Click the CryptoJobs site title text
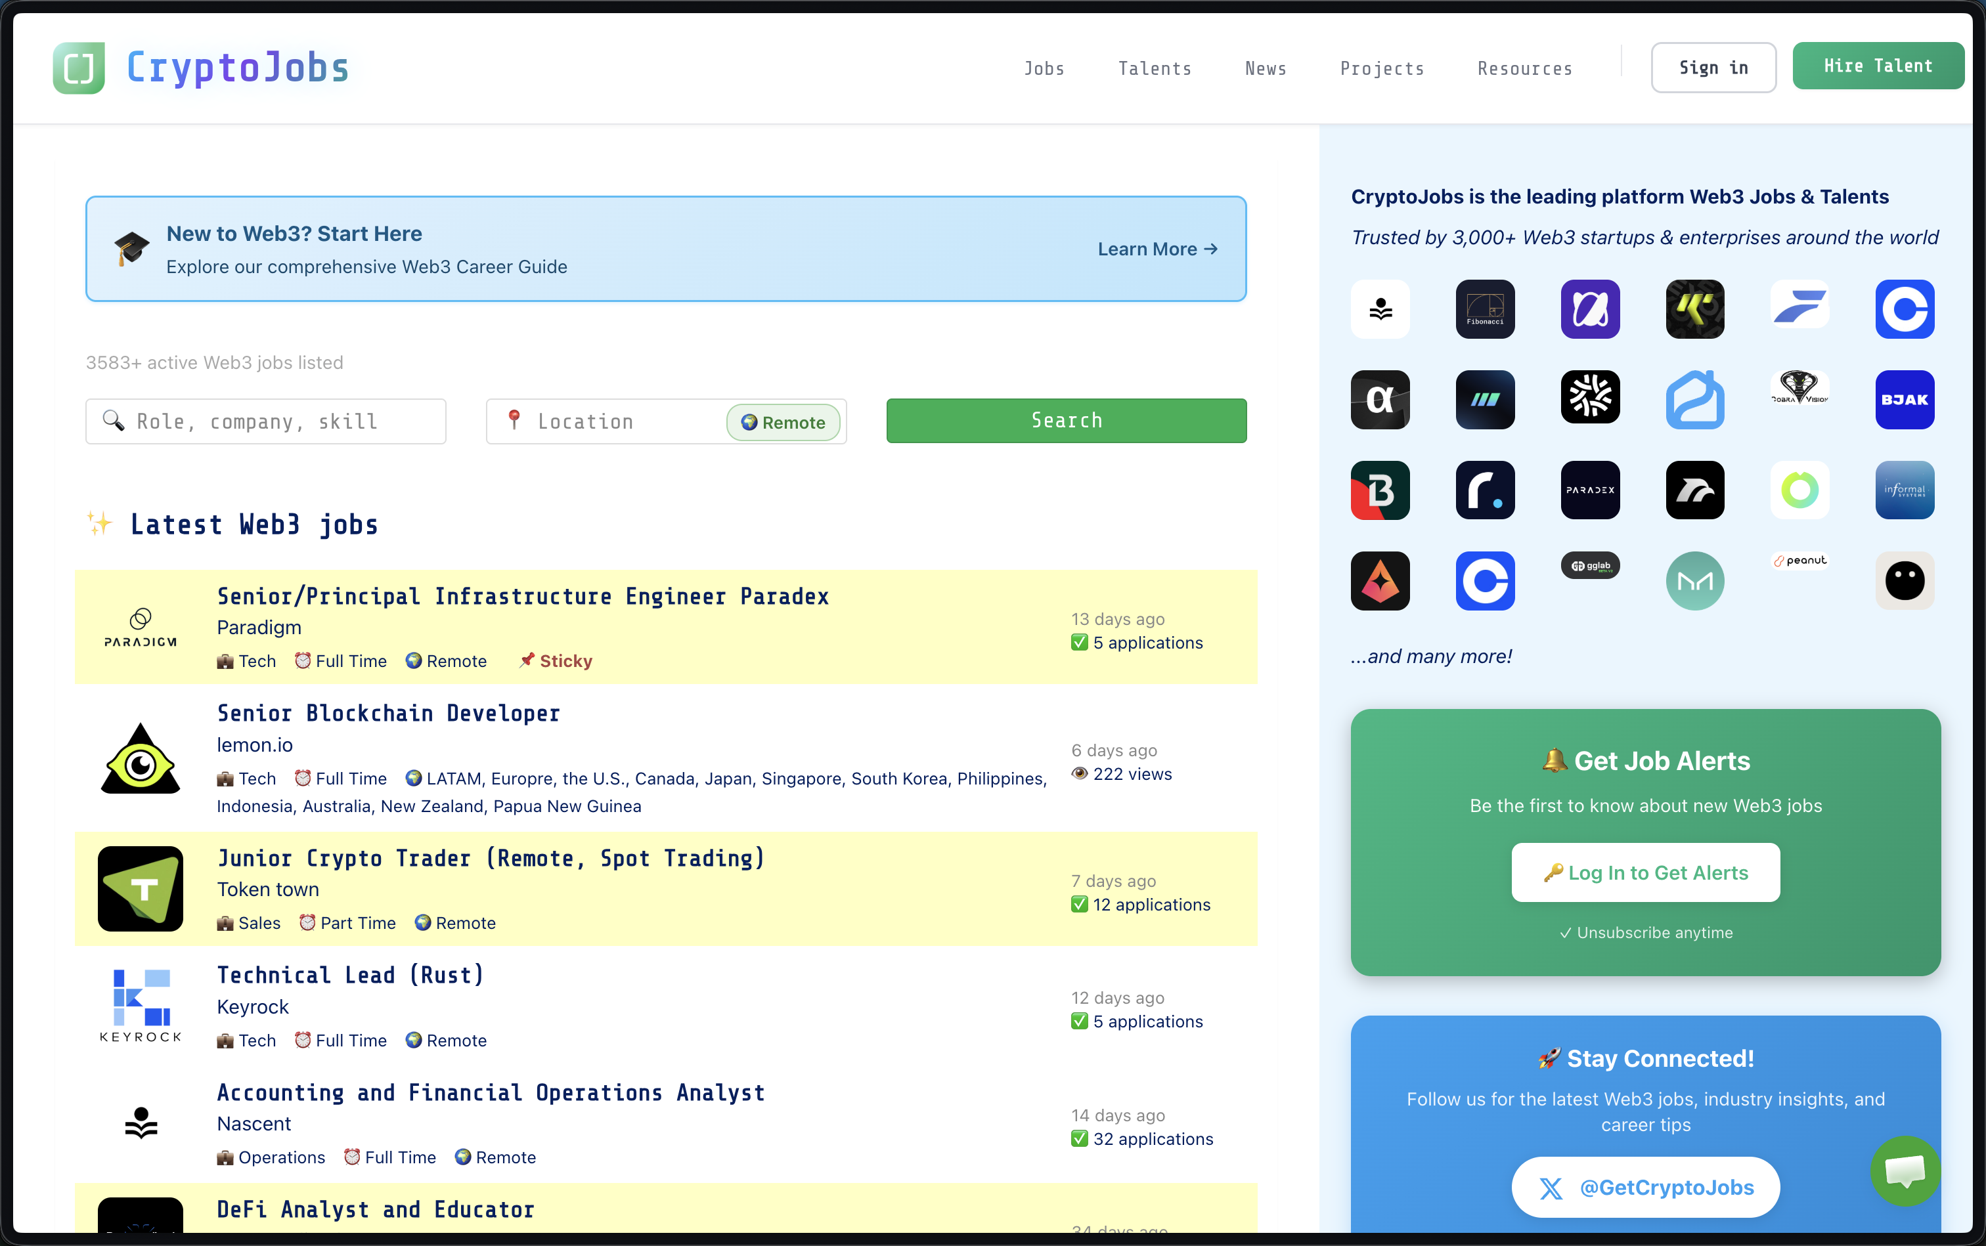 click(x=238, y=68)
